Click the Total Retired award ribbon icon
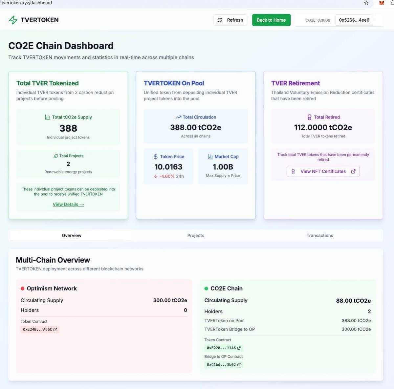The height and width of the screenshot is (389, 394). pos(309,117)
